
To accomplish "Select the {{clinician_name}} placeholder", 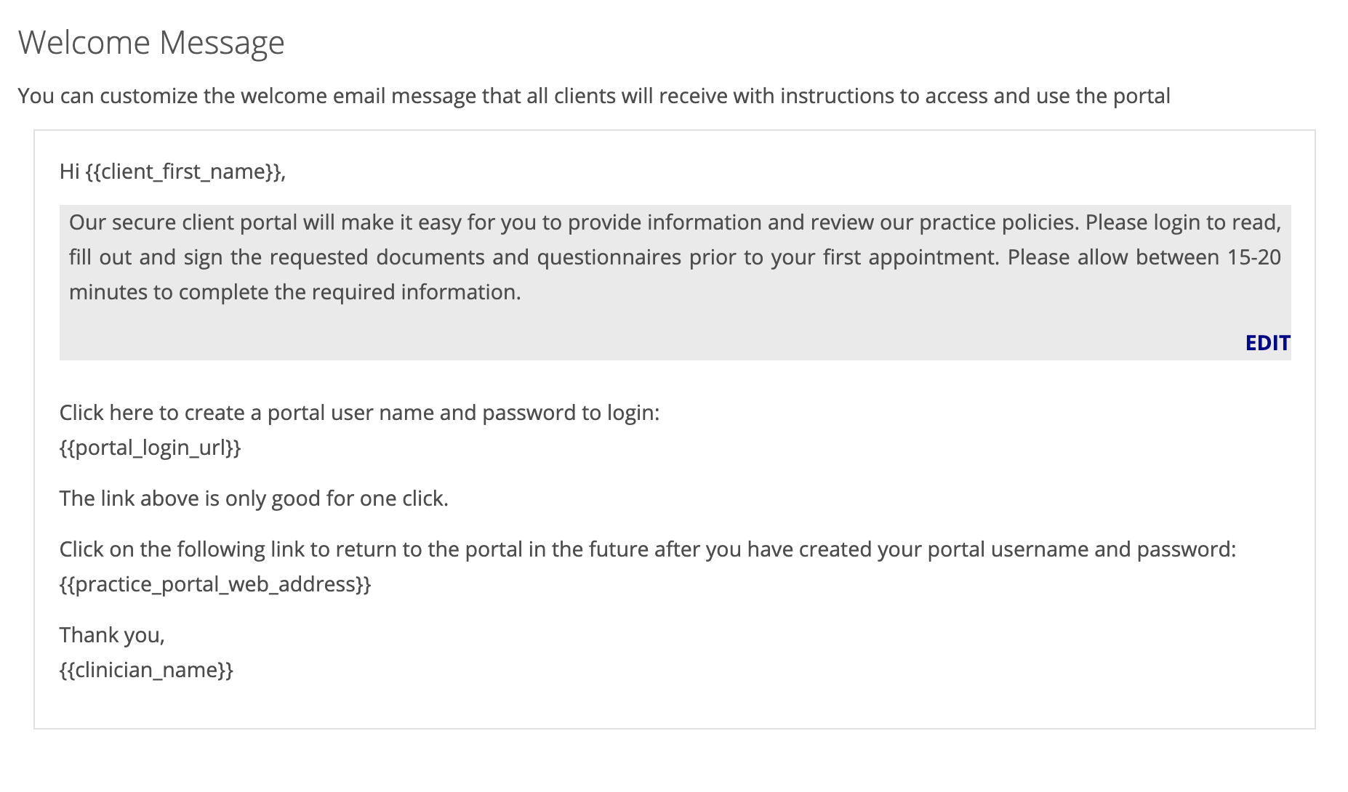I will point(146,670).
